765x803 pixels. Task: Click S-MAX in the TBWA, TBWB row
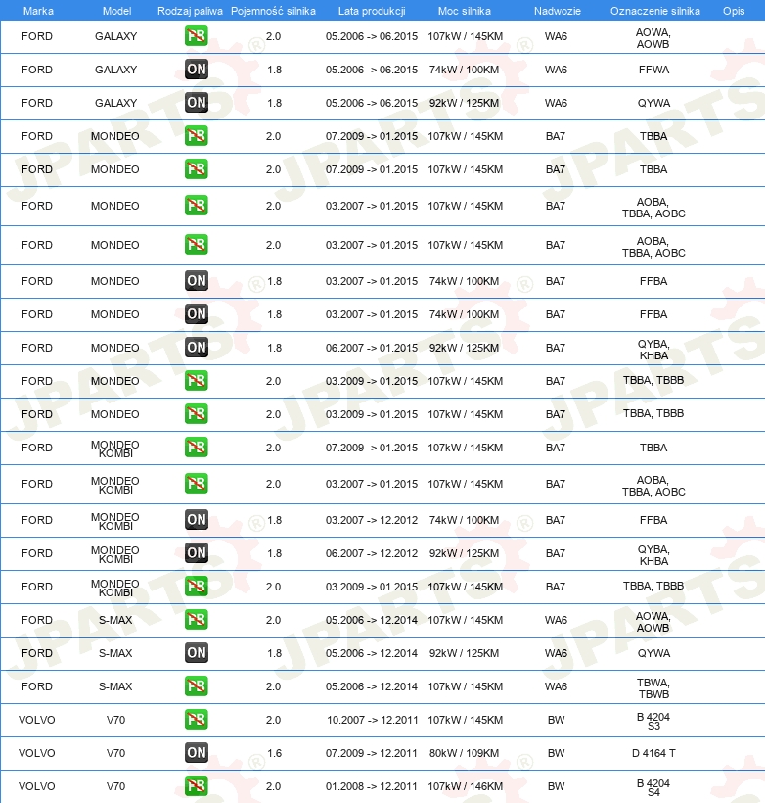pyautogui.click(x=115, y=686)
